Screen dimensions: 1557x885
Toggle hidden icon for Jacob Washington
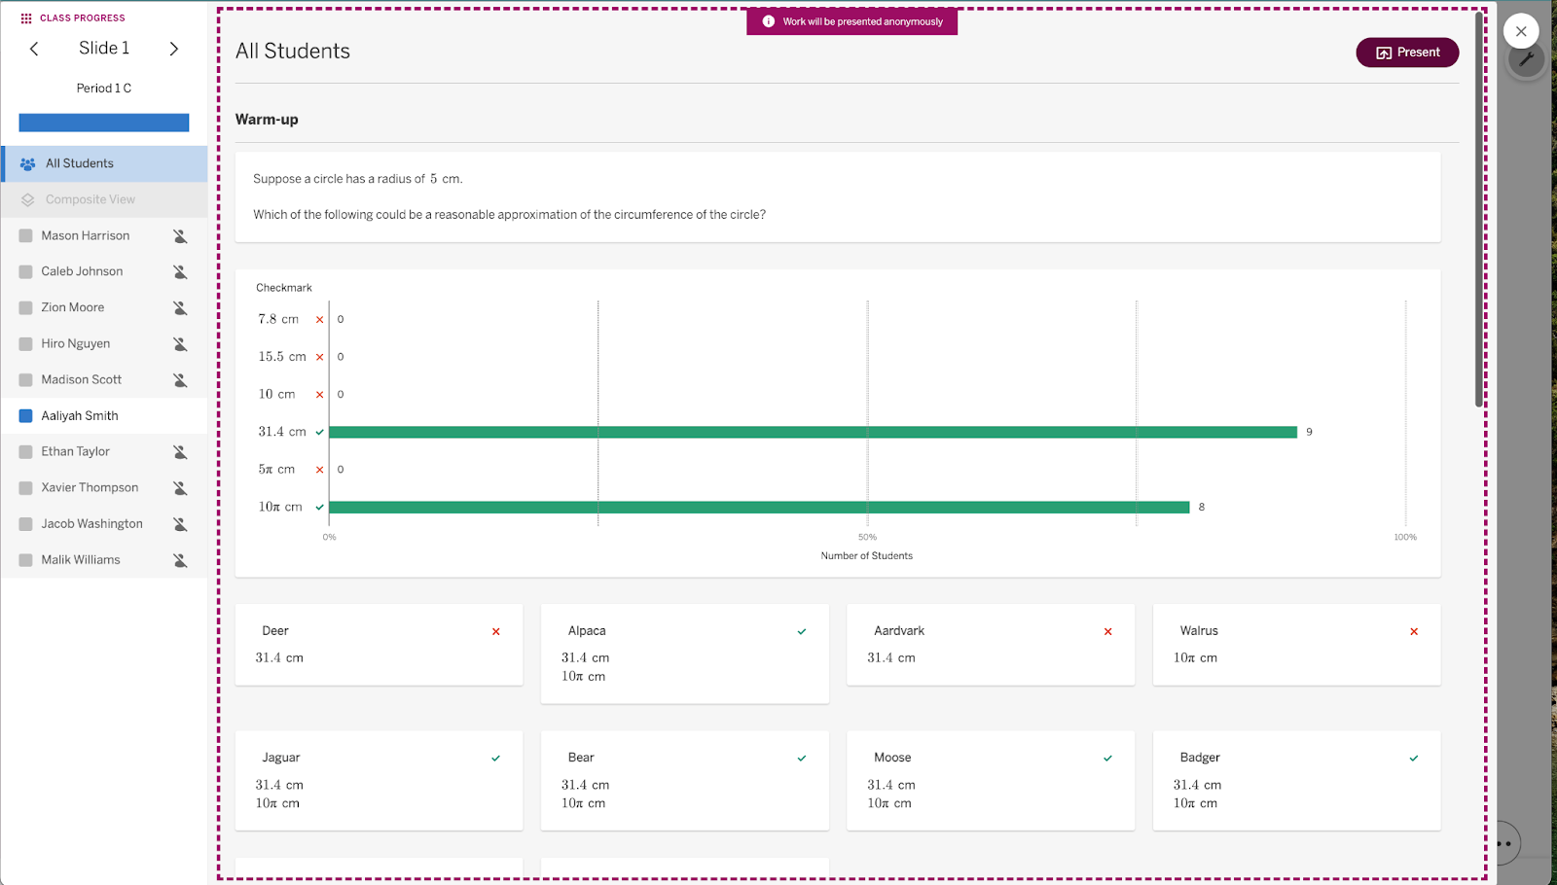tap(180, 524)
